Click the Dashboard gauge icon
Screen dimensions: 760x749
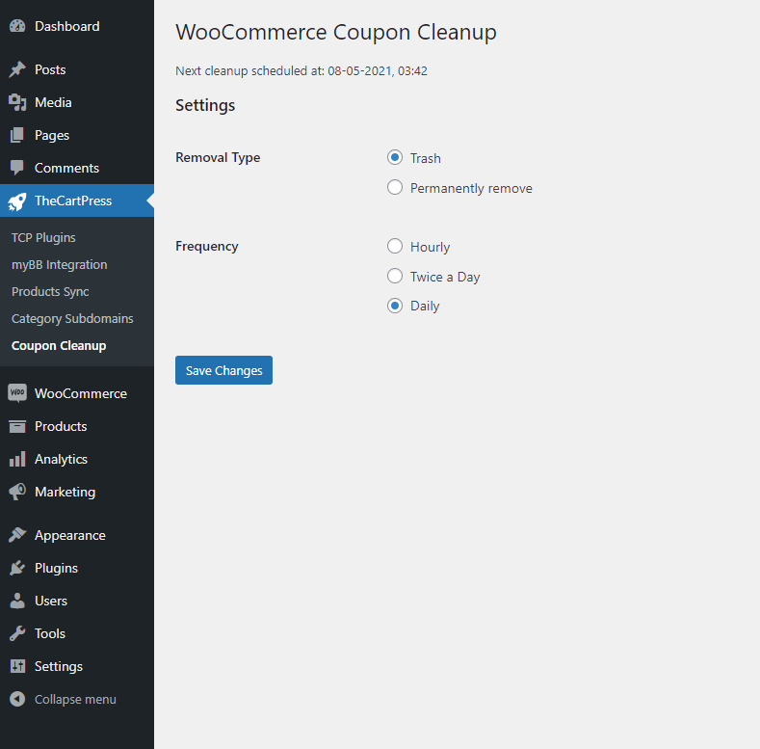[x=17, y=26]
